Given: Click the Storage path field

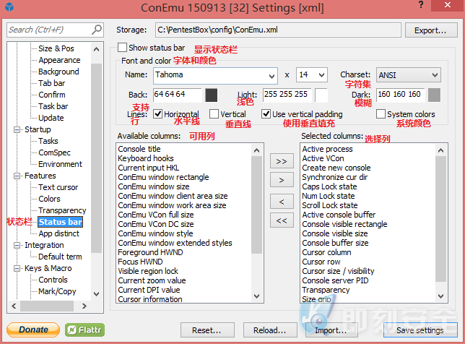Looking at the screenshot, I should pyautogui.click(x=278, y=30).
